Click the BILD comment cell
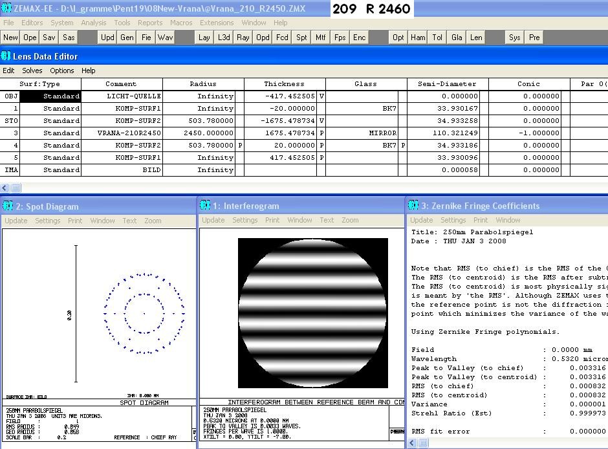608x449 pixels. pyautogui.click(x=122, y=170)
